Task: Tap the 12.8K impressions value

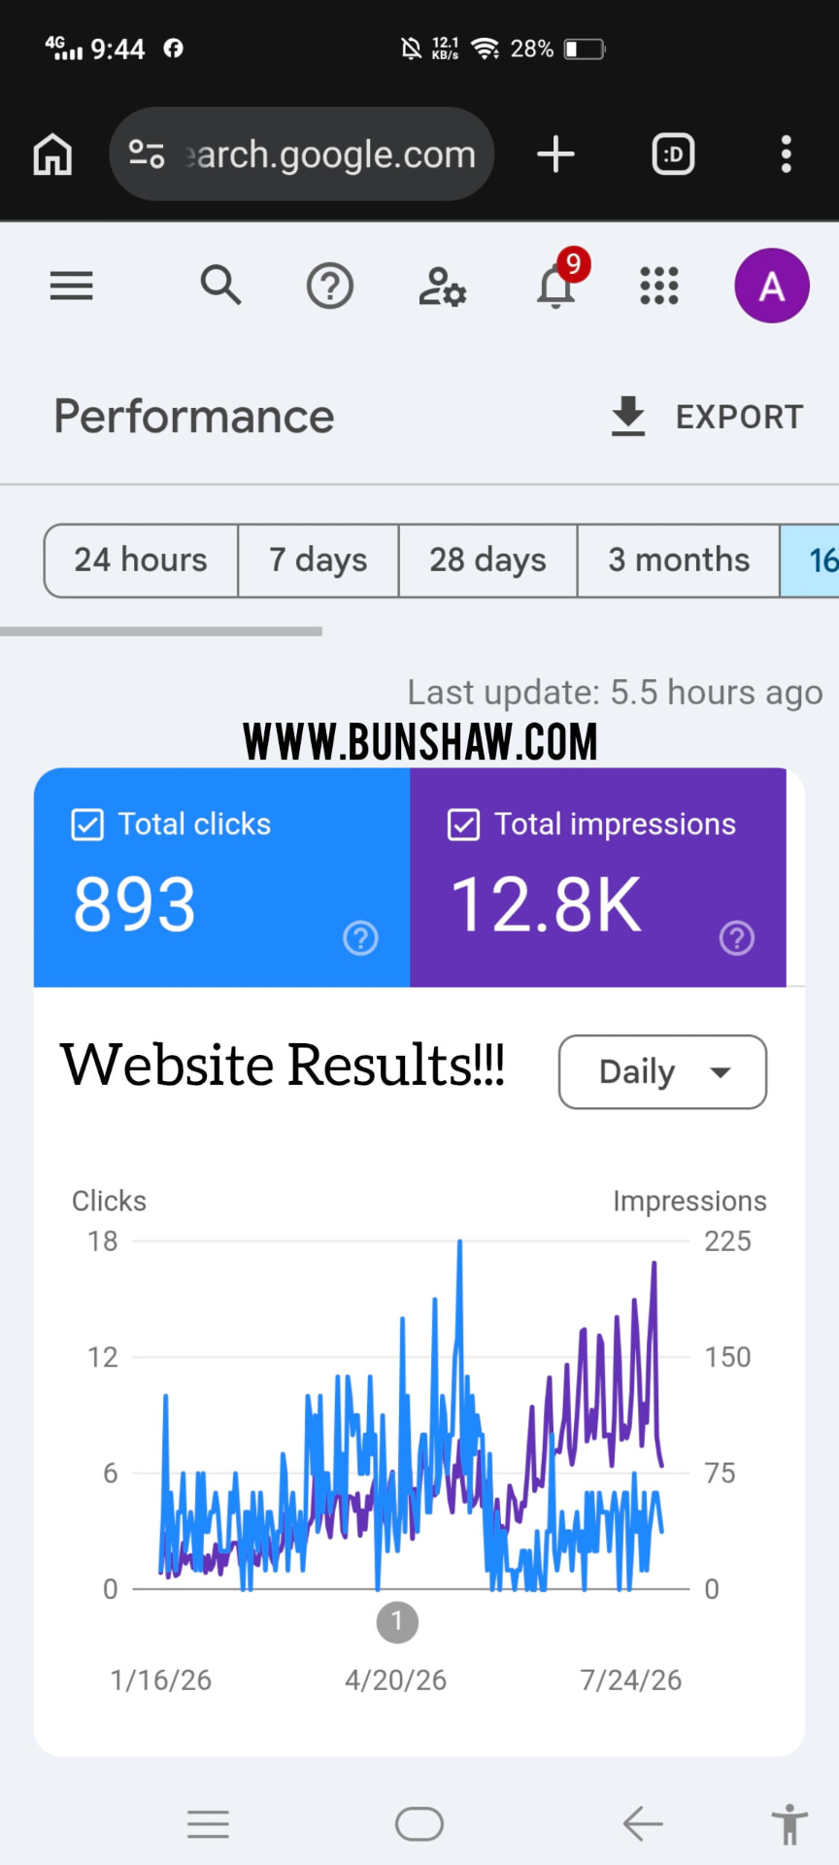Action: click(546, 904)
